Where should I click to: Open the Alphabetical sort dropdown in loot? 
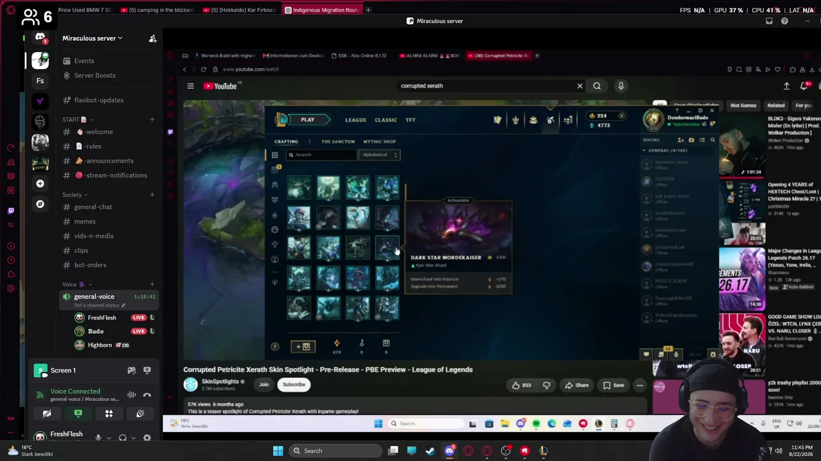point(380,155)
